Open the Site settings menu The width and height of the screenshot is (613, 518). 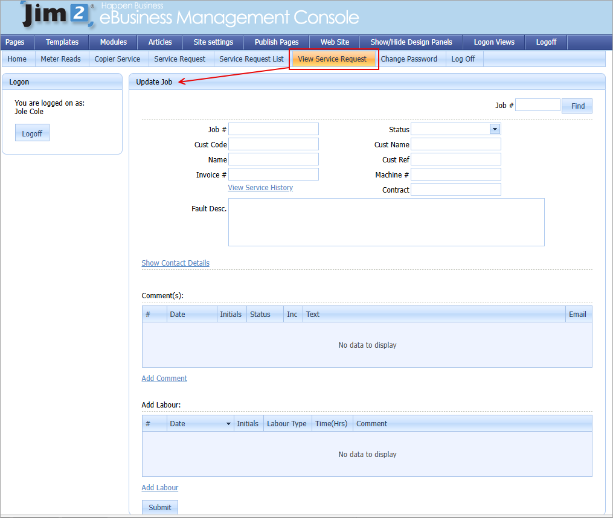click(x=213, y=42)
